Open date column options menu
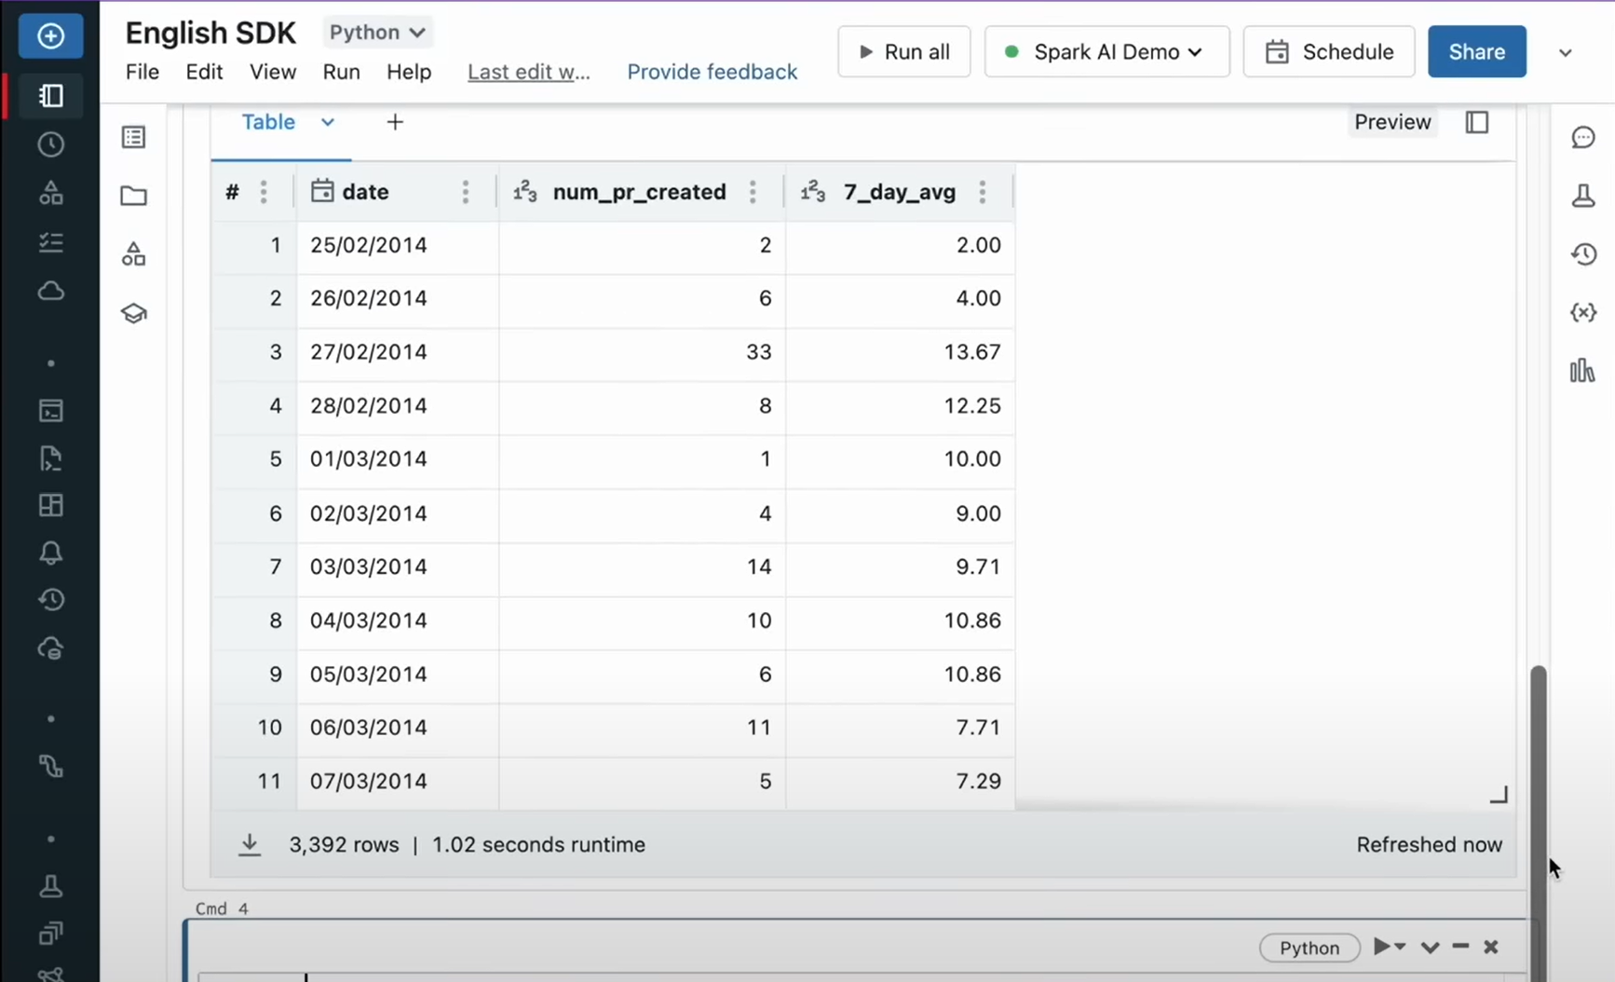Image resolution: width=1615 pixels, height=982 pixels. tap(466, 192)
